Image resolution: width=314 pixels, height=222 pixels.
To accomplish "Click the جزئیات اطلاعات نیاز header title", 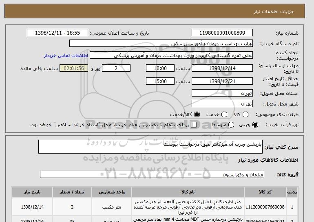I will pos(274,11).
